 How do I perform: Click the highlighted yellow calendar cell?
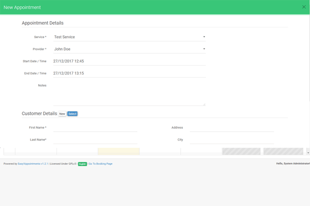(118, 151)
